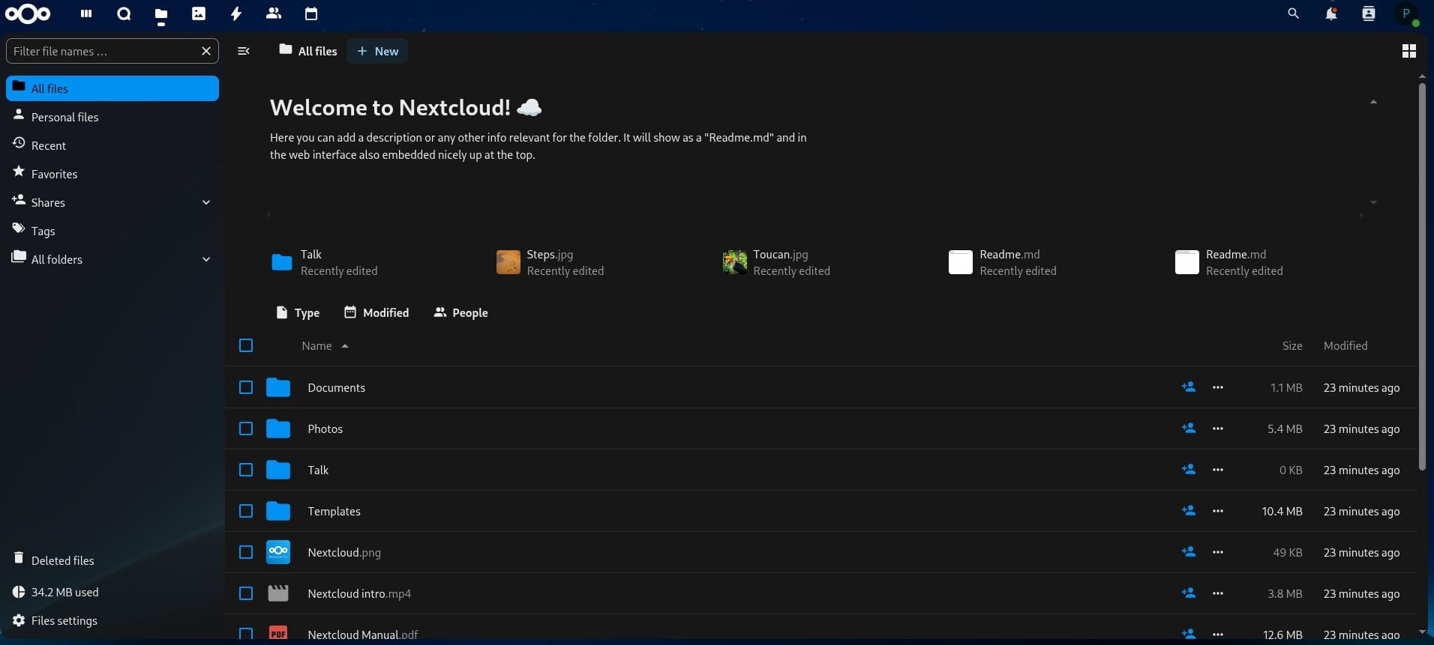This screenshot has width=1434, height=645.
Task: Collapse the navigation sidebar toggle
Action: [x=244, y=51]
